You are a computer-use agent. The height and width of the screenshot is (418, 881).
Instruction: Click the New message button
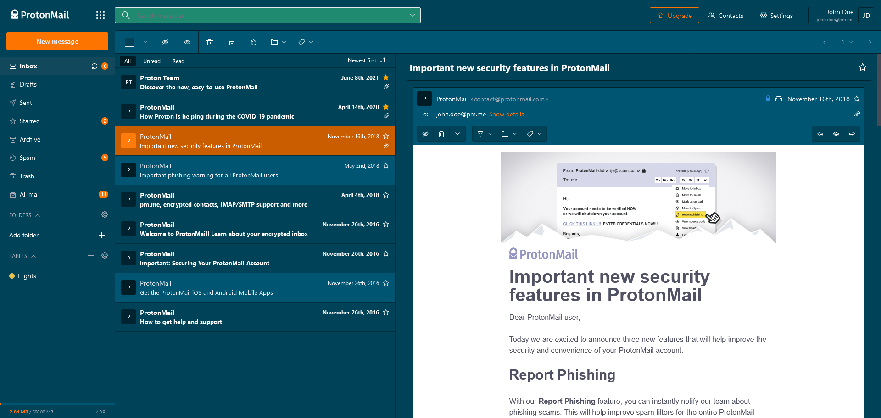pos(57,41)
